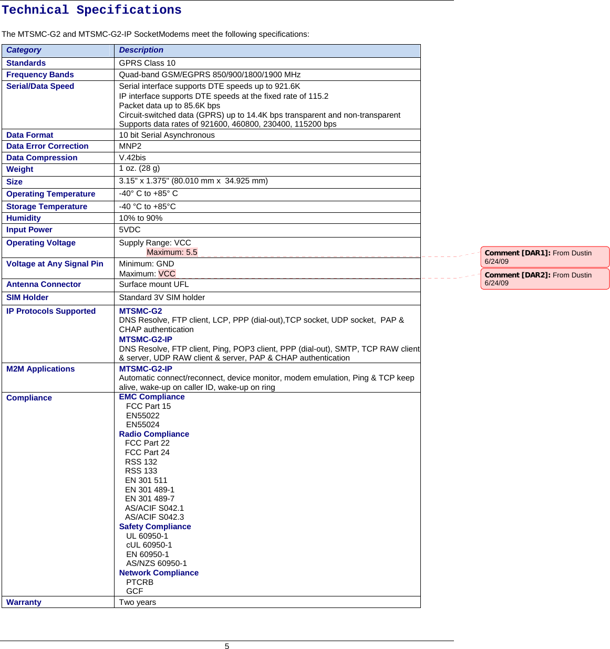Select the 'Data Error Correction' label
The height and width of the screenshot is (649, 610).
point(47,146)
